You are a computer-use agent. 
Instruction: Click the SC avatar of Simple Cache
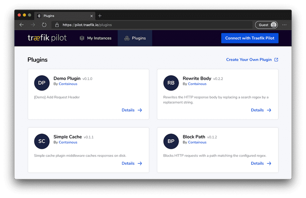42,141
